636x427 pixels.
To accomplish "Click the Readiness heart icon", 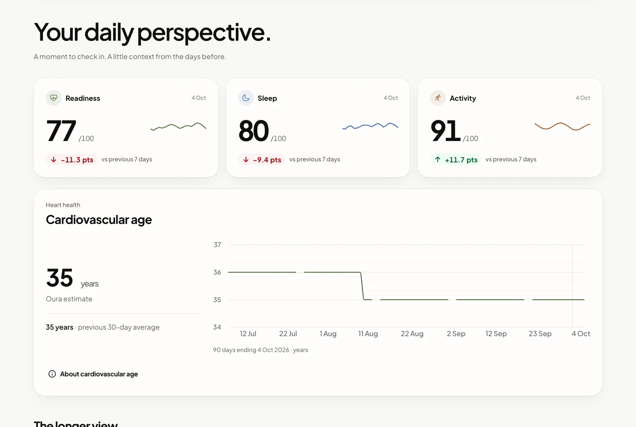I will (54, 98).
